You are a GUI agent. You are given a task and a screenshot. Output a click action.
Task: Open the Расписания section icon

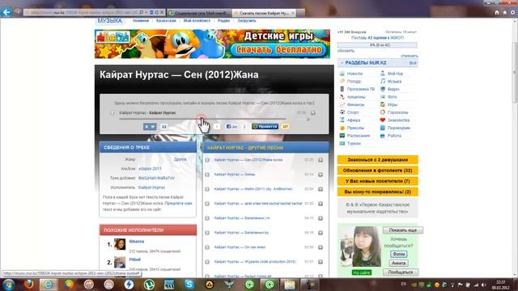pos(342,136)
